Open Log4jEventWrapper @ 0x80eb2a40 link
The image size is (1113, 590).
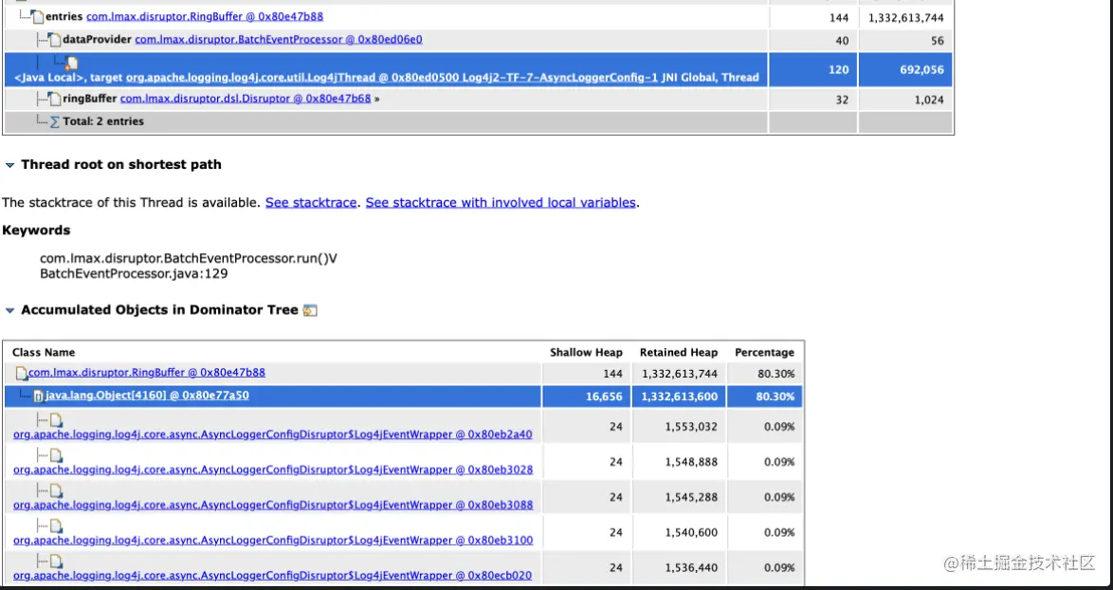point(273,434)
